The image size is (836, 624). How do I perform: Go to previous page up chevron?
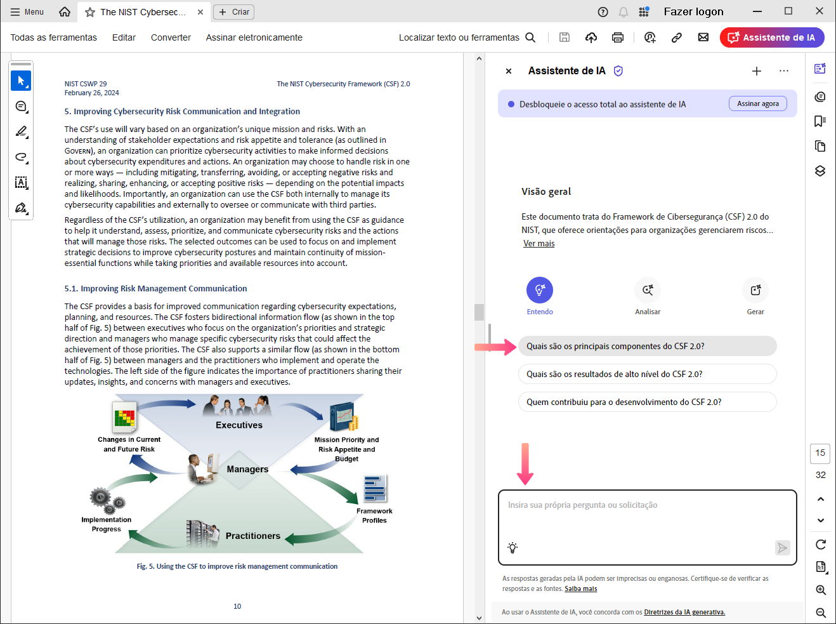pos(821,499)
